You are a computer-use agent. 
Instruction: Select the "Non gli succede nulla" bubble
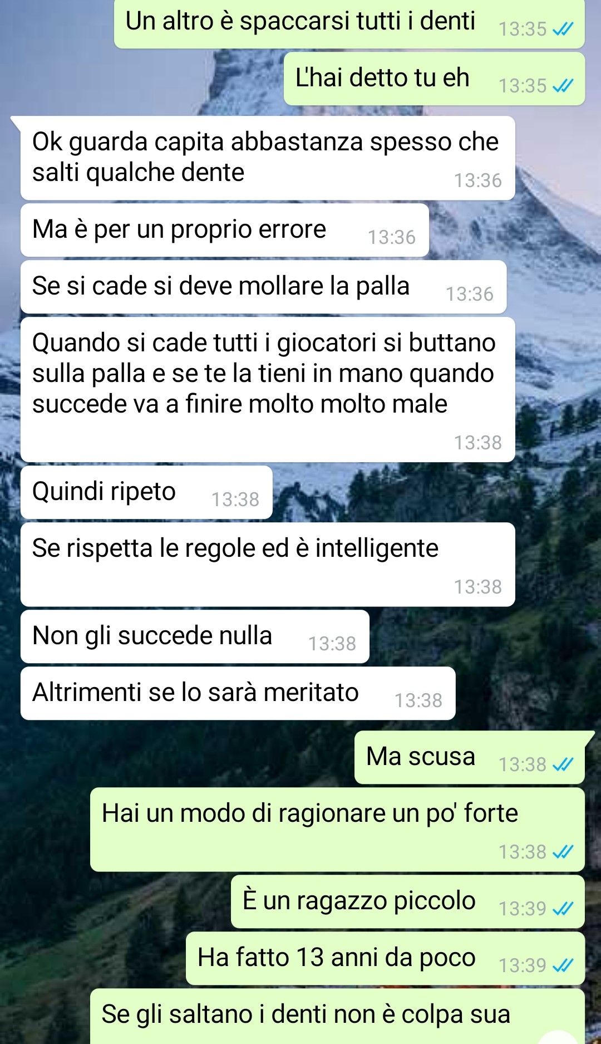click(195, 636)
